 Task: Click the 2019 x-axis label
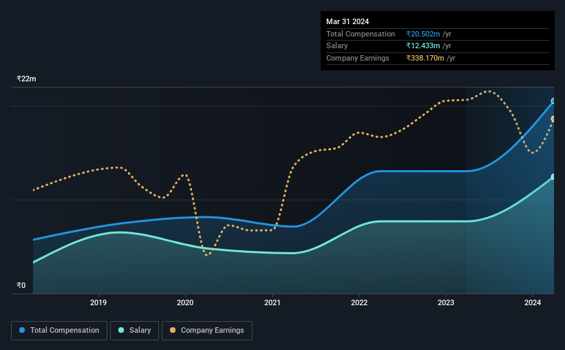pyautogui.click(x=98, y=302)
